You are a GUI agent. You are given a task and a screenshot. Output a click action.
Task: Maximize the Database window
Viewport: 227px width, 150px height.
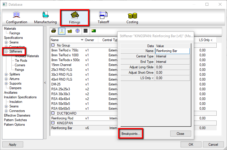click(x=207, y=4)
